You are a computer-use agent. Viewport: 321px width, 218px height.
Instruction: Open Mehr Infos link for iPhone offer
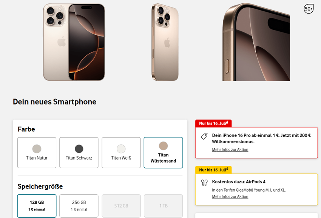(230, 150)
